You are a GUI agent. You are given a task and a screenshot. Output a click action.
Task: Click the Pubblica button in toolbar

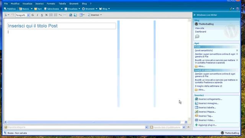pos(10,9)
